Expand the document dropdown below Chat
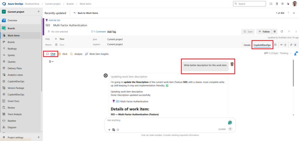The image size is (299, 141). pos(51,62)
